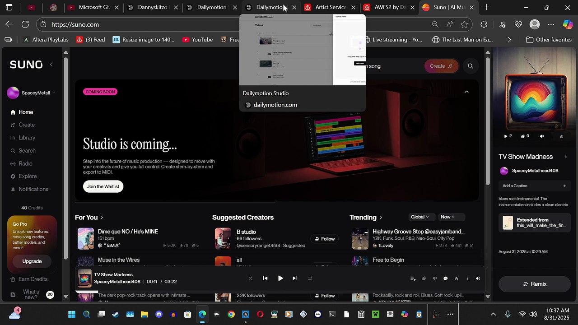Open song options menu in right panel

tap(566, 157)
